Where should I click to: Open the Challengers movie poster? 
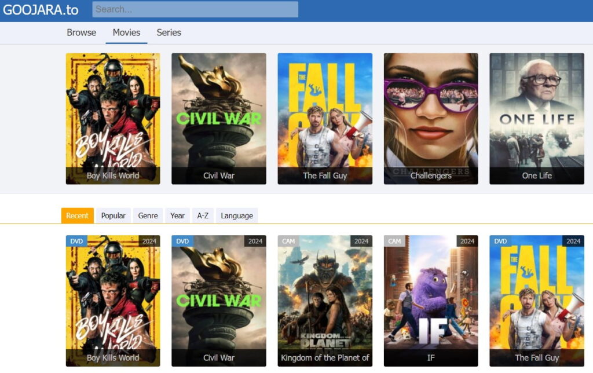[x=431, y=119]
